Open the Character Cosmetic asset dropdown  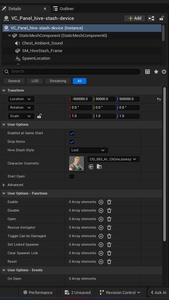(x=113, y=159)
